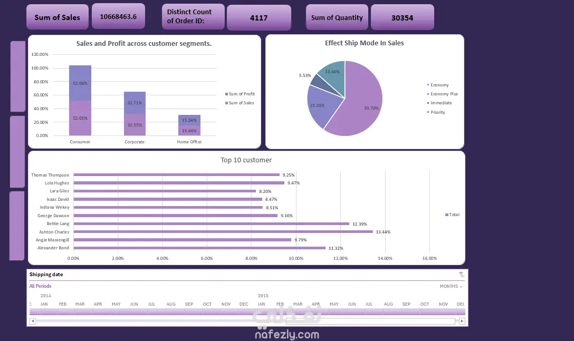Viewport: 574px width, 341px height.
Task: Click the 16.00% x-axis label
Action: click(430, 258)
